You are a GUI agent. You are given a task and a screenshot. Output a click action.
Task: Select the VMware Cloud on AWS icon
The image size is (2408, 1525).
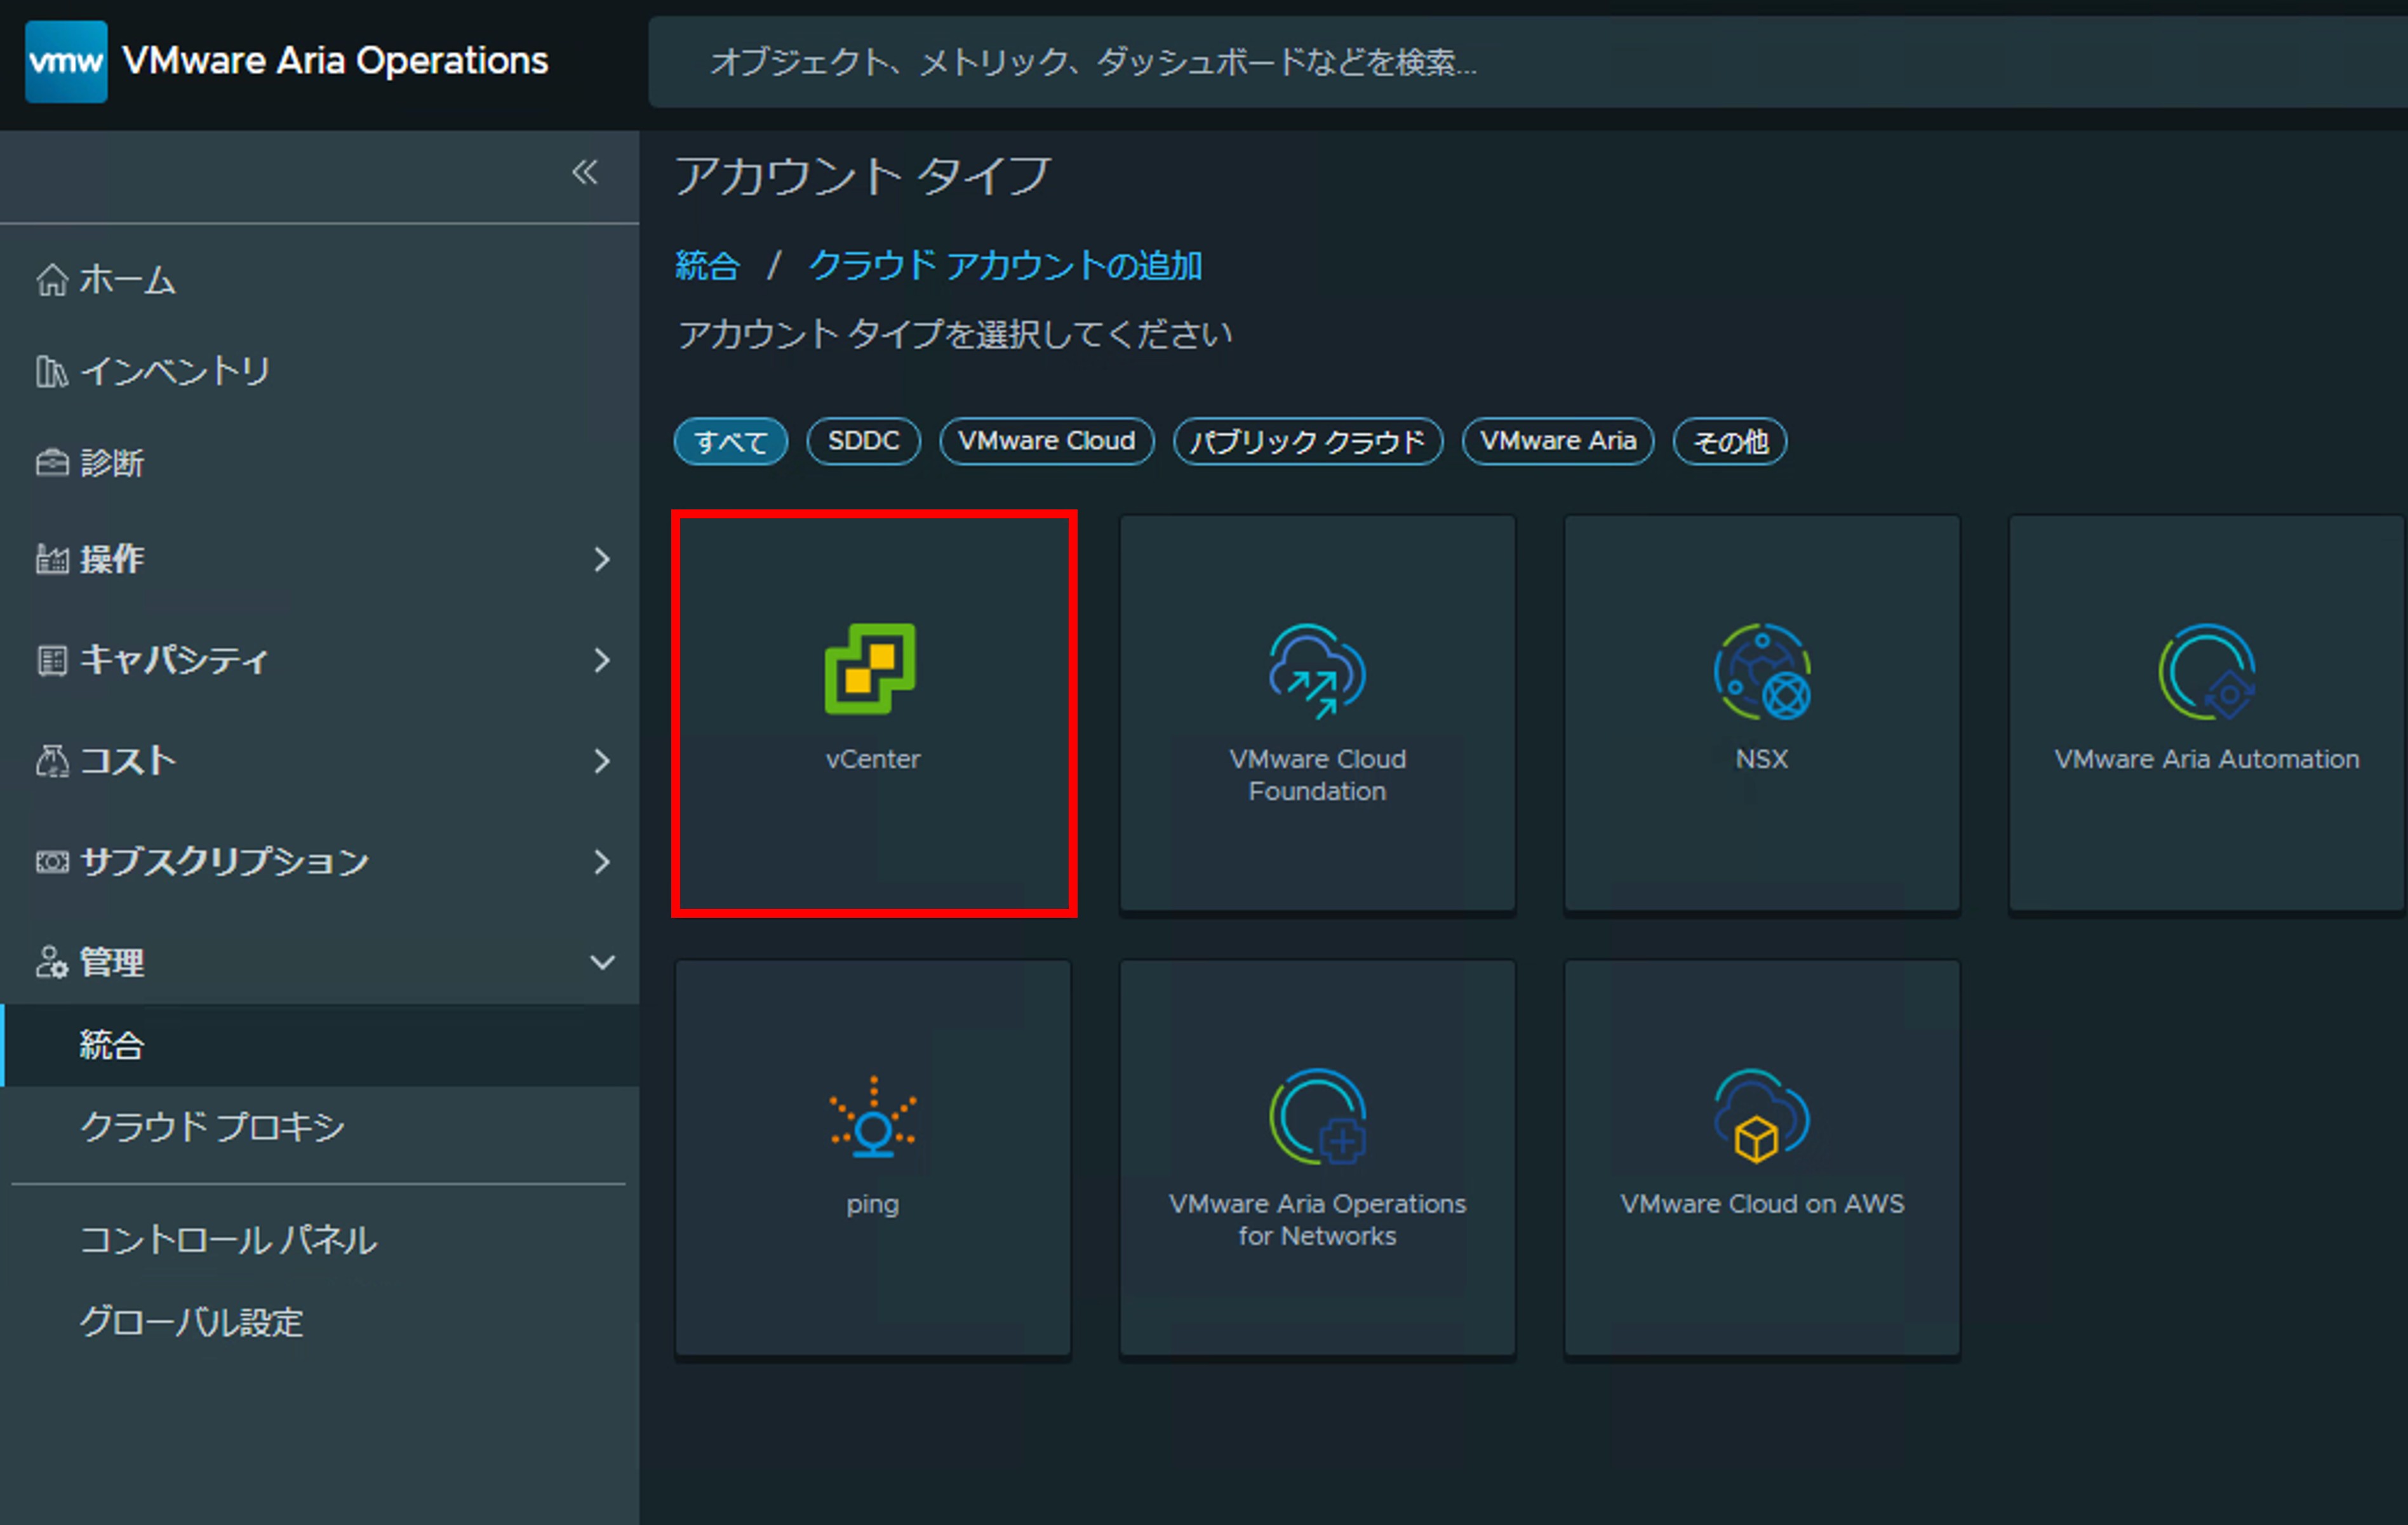1762,1116
